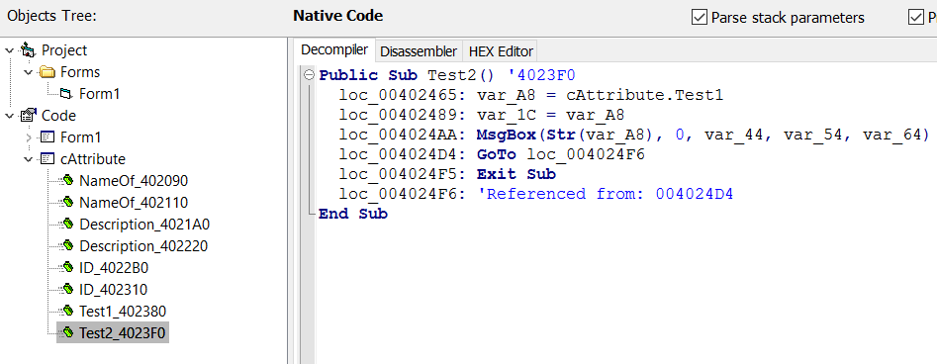Select the Code node label
The height and width of the screenshot is (364, 937).
coord(58,116)
